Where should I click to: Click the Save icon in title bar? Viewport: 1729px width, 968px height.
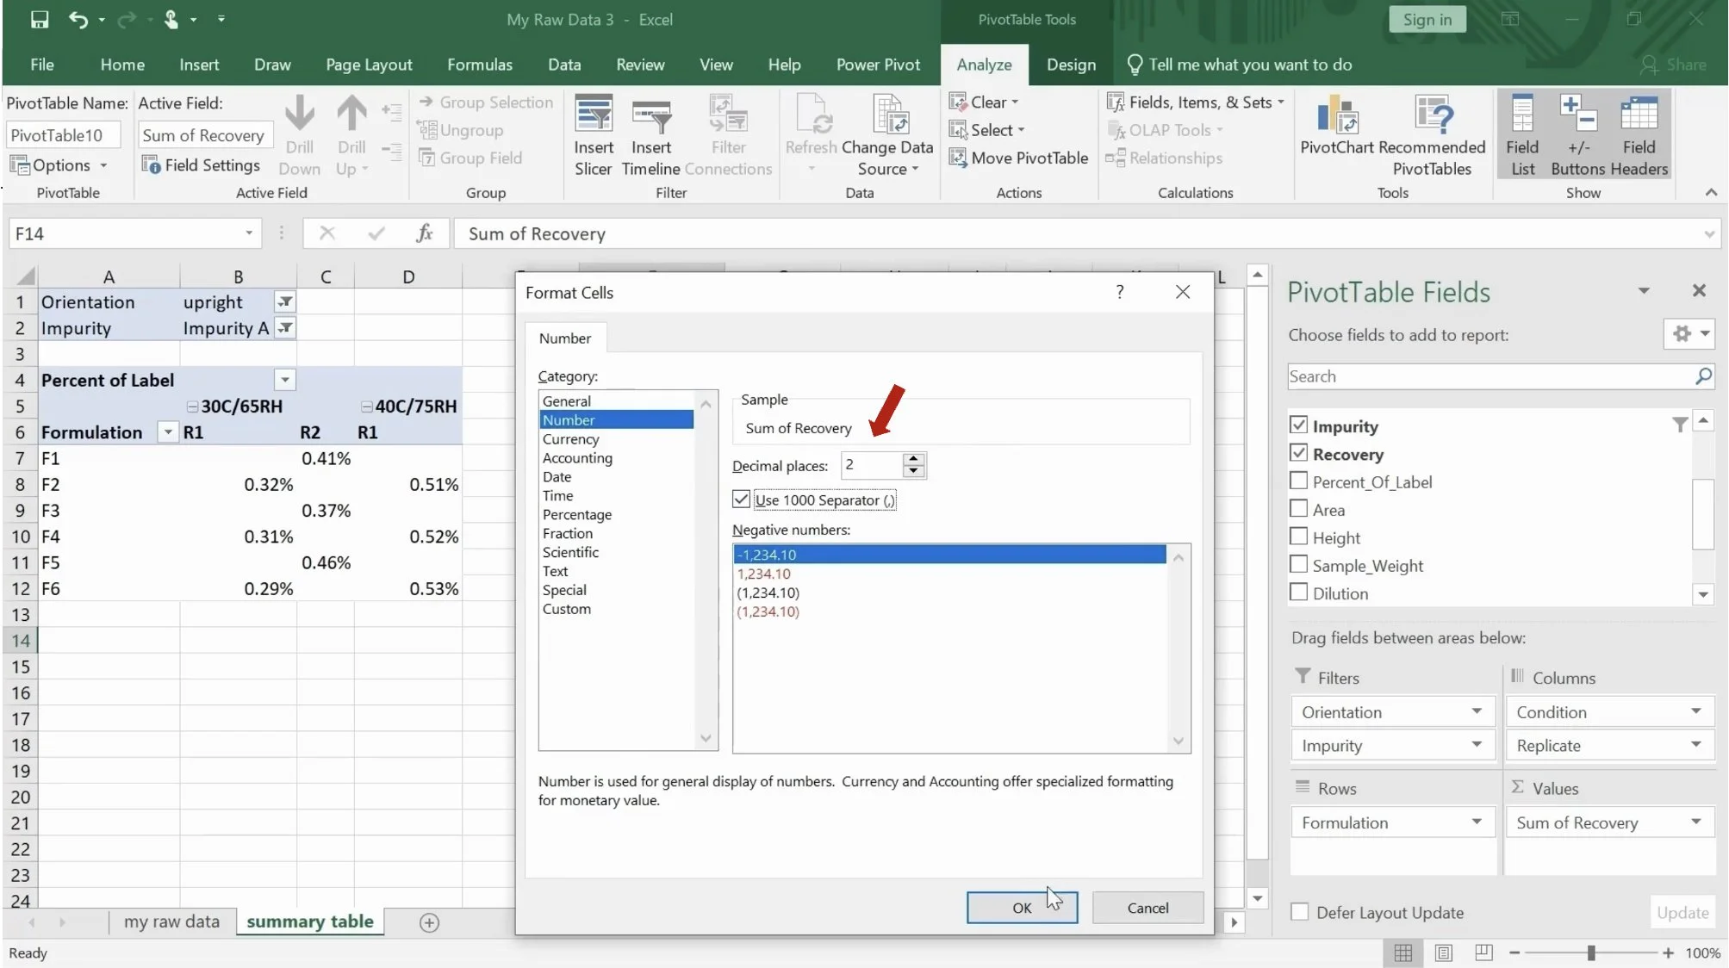click(40, 19)
